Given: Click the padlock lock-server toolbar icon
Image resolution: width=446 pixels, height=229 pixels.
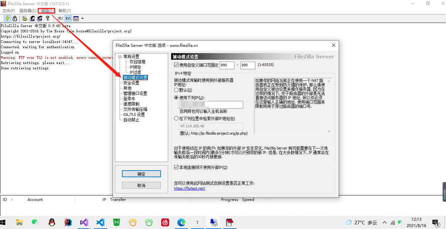Looking at the screenshot, I should pyautogui.click(x=15, y=18).
